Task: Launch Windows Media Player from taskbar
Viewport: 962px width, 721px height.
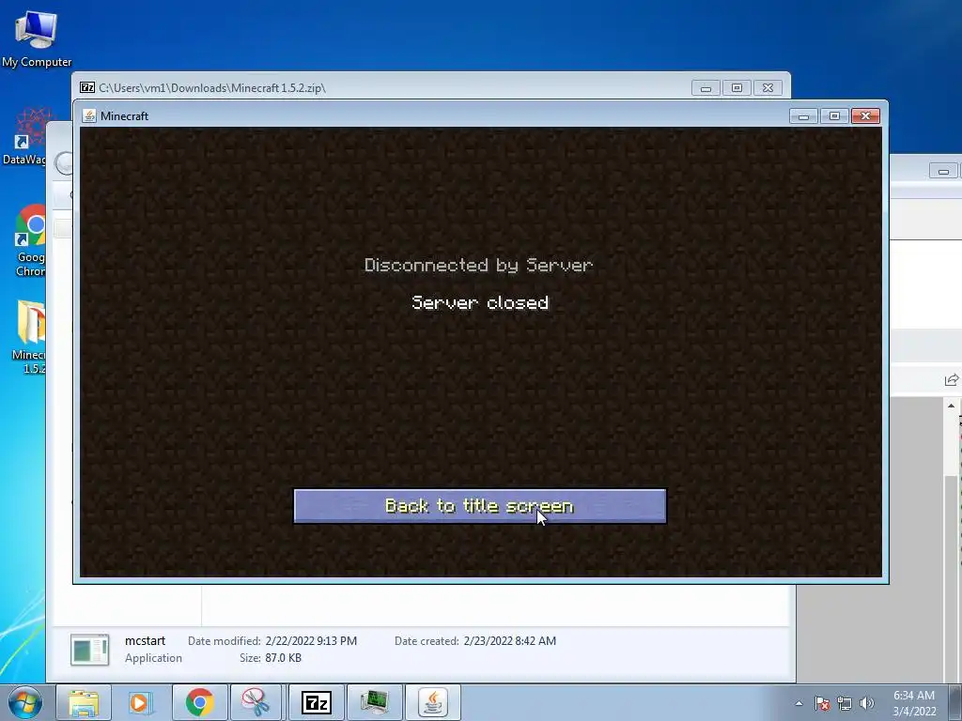Action: tap(141, 702)
